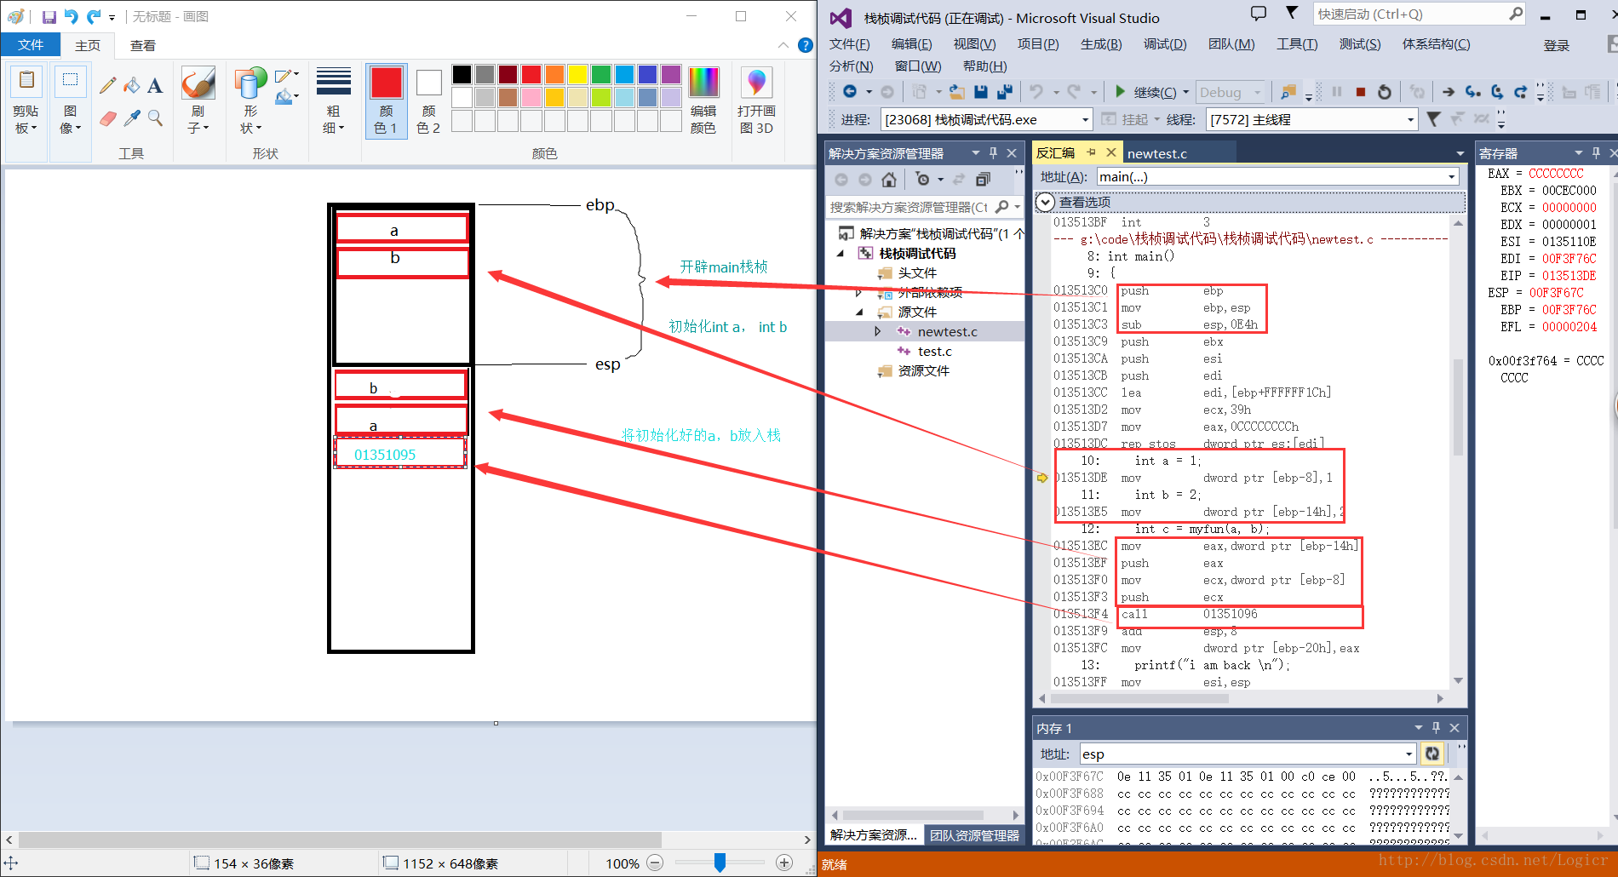The width and height of the screenshot is (1618, 877).
Task: Click Show Next Statement arrow icon
Action: point(1448,92)
